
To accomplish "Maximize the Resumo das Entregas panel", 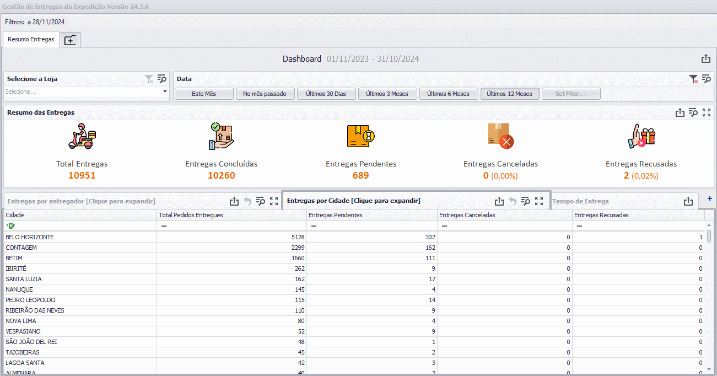I will coord(707,112).
